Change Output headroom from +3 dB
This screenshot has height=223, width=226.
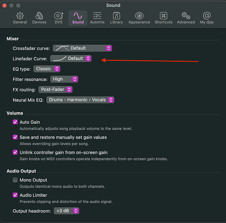pos(66,211)
